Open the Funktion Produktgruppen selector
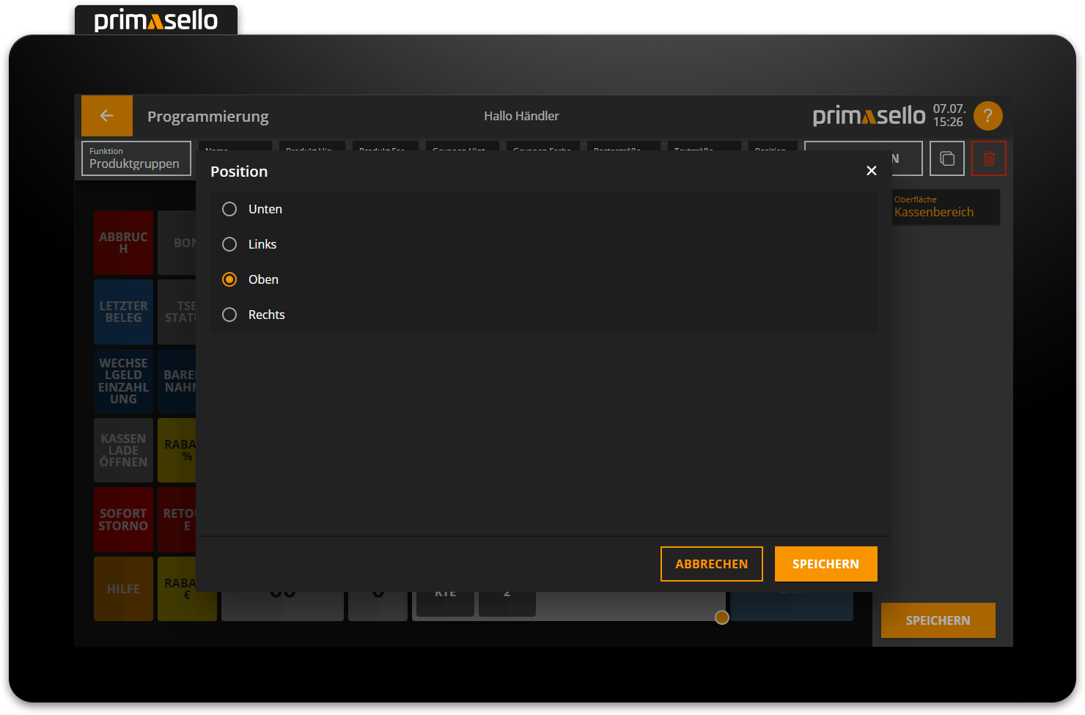The height and width of the screenshot is (715, 1085). tap(136, 158)
